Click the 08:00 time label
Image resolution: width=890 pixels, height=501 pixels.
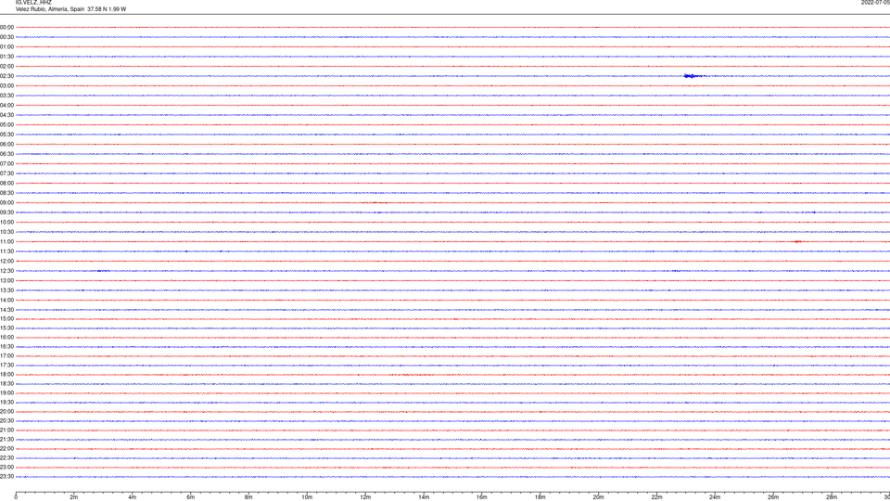(x=6, y=184)
